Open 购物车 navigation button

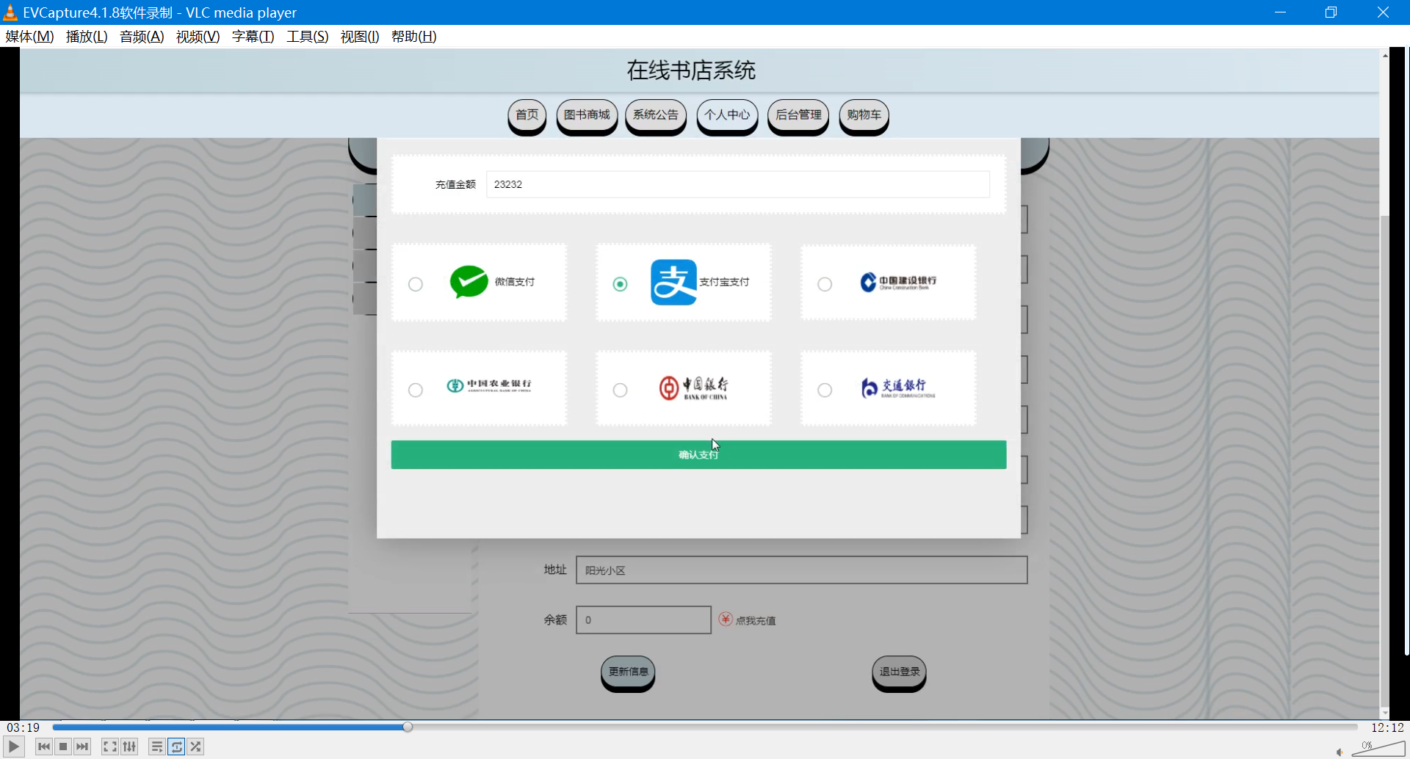[864, 115]
